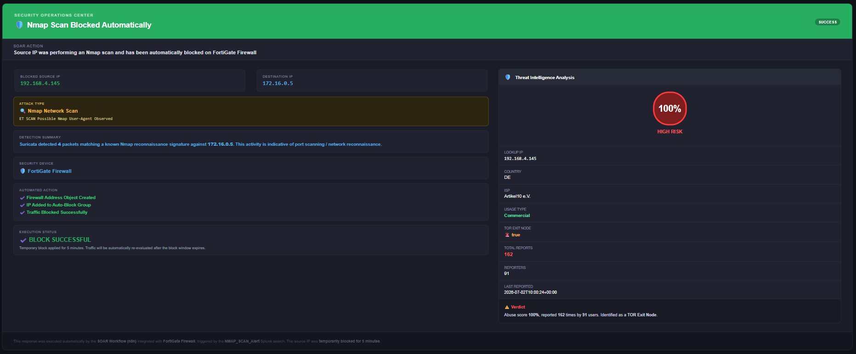Click the SUCCESS status badge
Viewport: 856px width, 354px height.
828,22
